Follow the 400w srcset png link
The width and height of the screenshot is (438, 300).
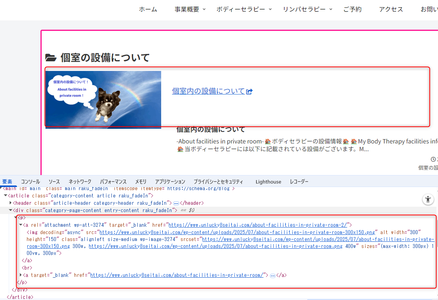216,246
